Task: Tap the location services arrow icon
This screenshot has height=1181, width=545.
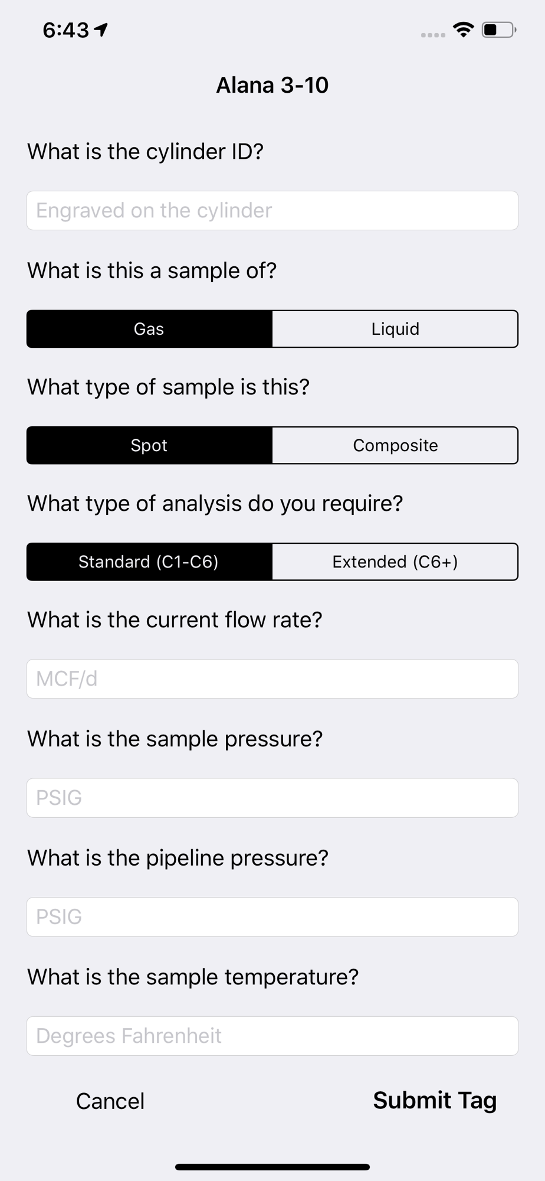Action: (x=101, y=30)
